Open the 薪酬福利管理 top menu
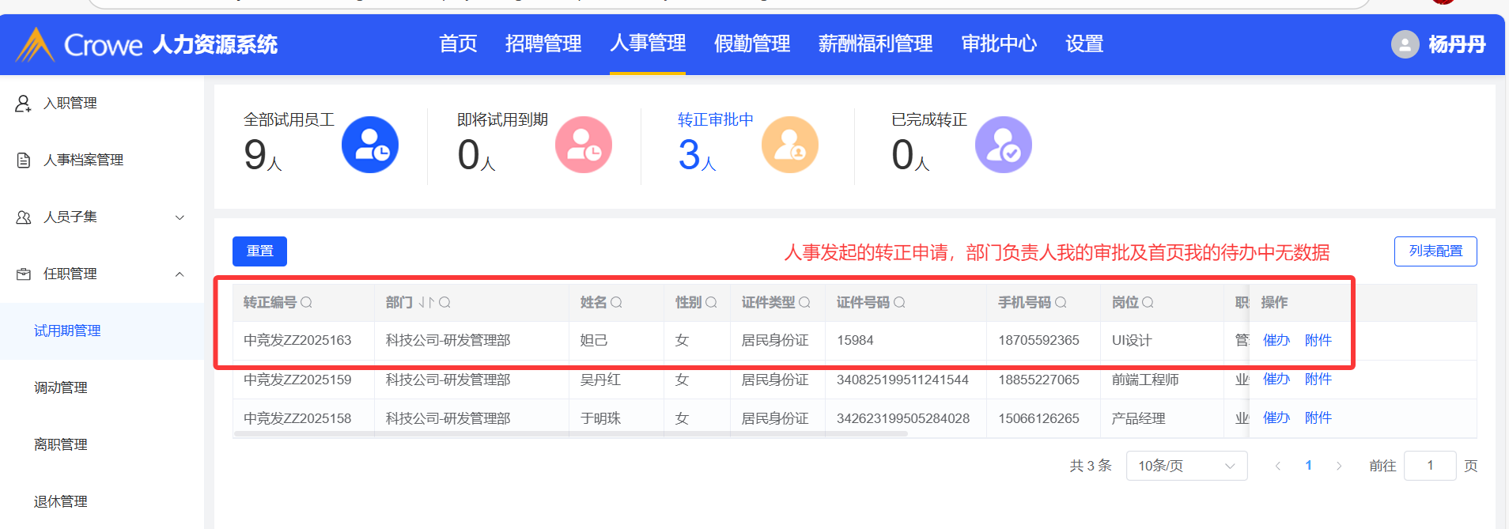 [876, 44]
